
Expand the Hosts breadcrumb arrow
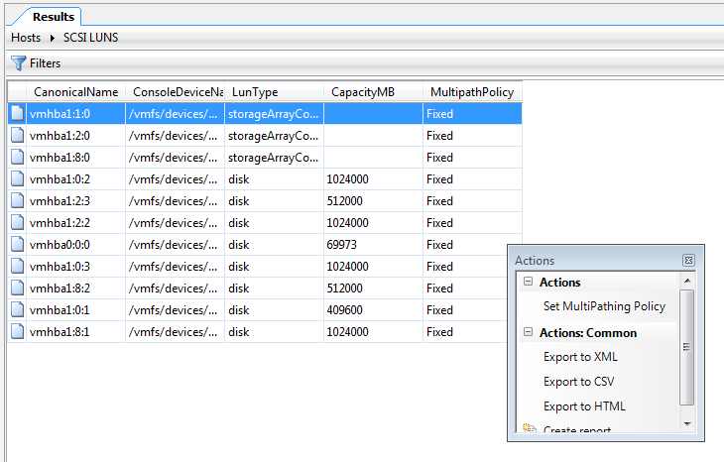(x=53, y=38)
